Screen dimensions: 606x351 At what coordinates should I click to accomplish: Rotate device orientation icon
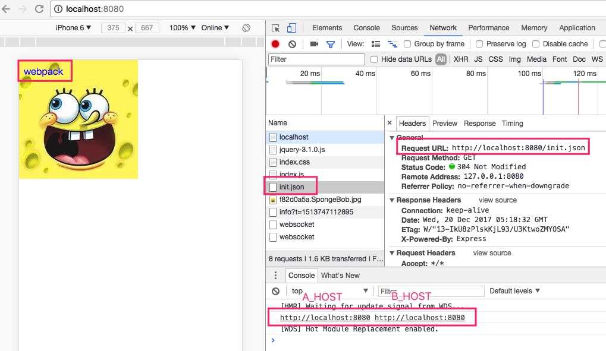(246, 28)
